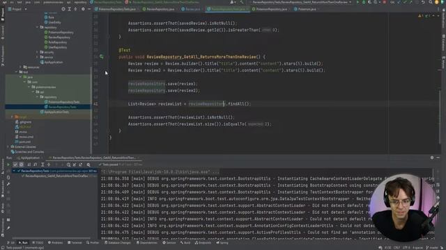Place the cursor on the findAll() code line
This screenshot has width=446, height=250.
pyautogui.click(x=189, y=104)
